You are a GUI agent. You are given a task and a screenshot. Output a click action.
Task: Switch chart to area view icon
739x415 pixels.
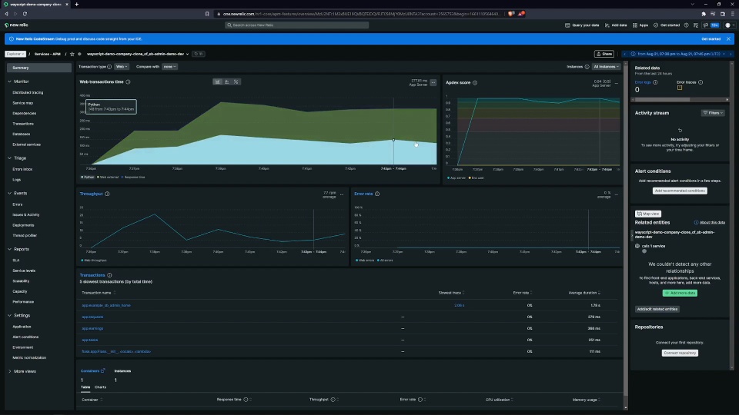(217, 82)
